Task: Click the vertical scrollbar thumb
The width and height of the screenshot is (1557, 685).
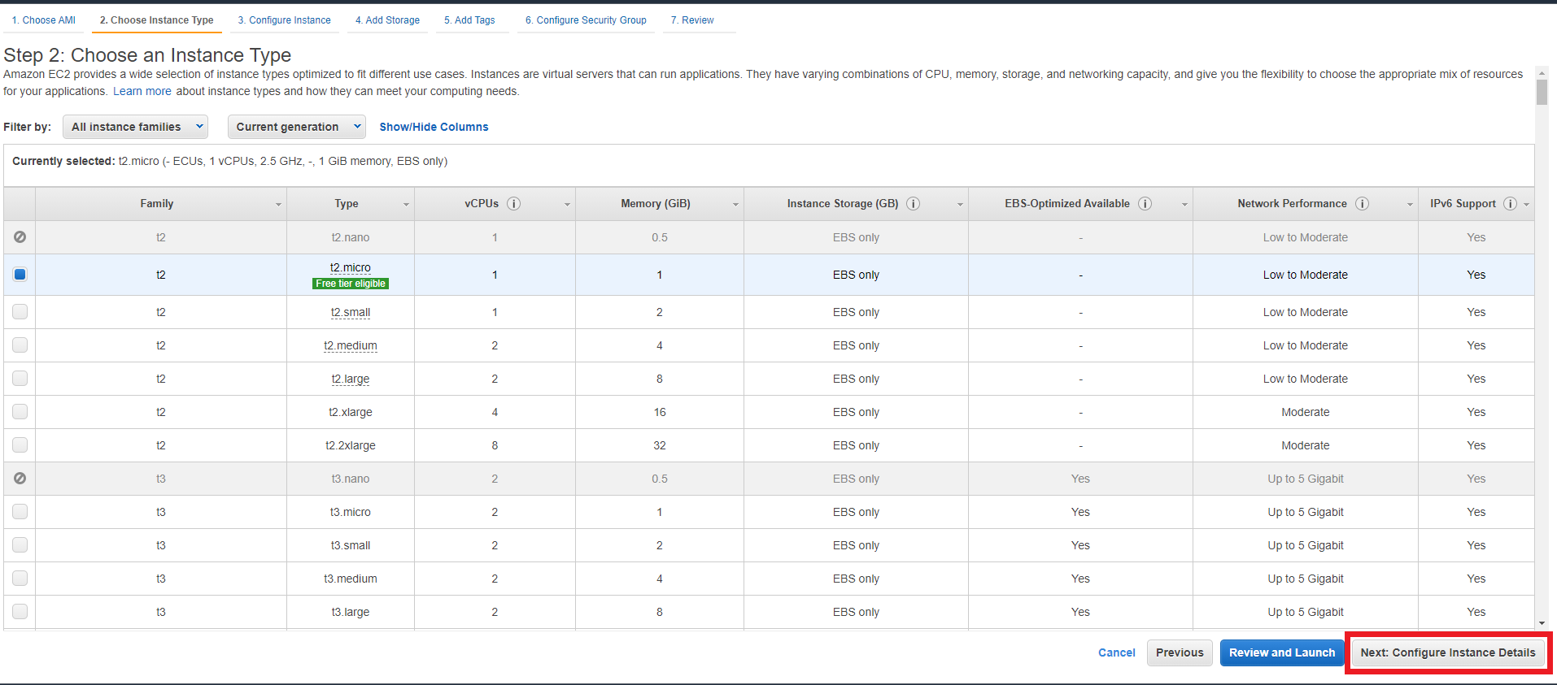Action: [1542, 92]
